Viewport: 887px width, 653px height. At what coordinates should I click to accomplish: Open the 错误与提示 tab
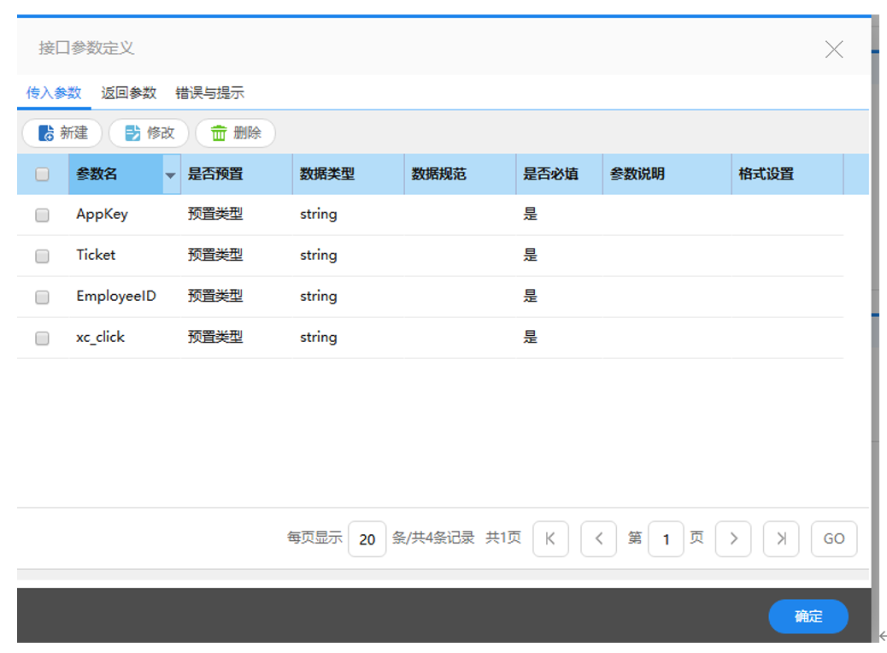coord(210,93)
